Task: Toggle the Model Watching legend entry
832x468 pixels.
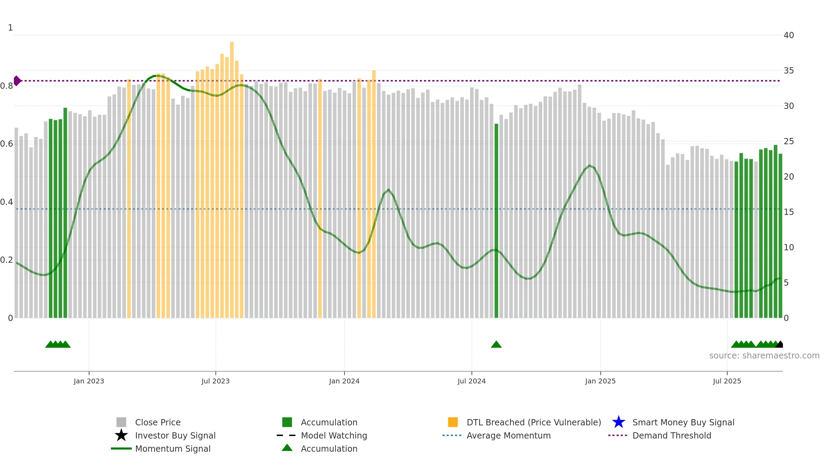Action: 334,435
